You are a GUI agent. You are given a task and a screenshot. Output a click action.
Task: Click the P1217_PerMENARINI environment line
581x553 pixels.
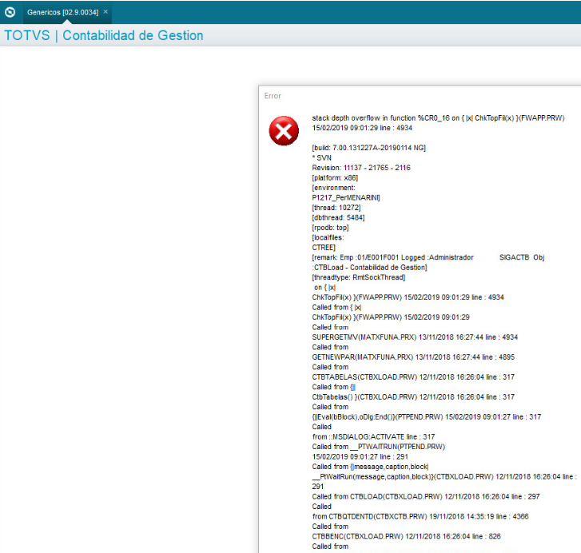[346, 198]
